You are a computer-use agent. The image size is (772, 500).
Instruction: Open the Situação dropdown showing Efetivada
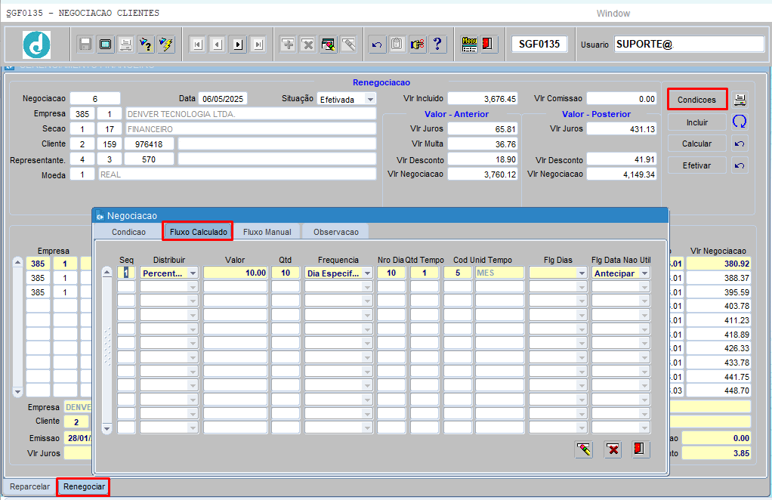tap(370, 100)
